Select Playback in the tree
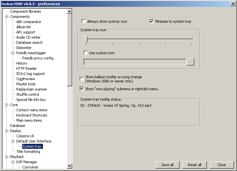 [17, 157]
